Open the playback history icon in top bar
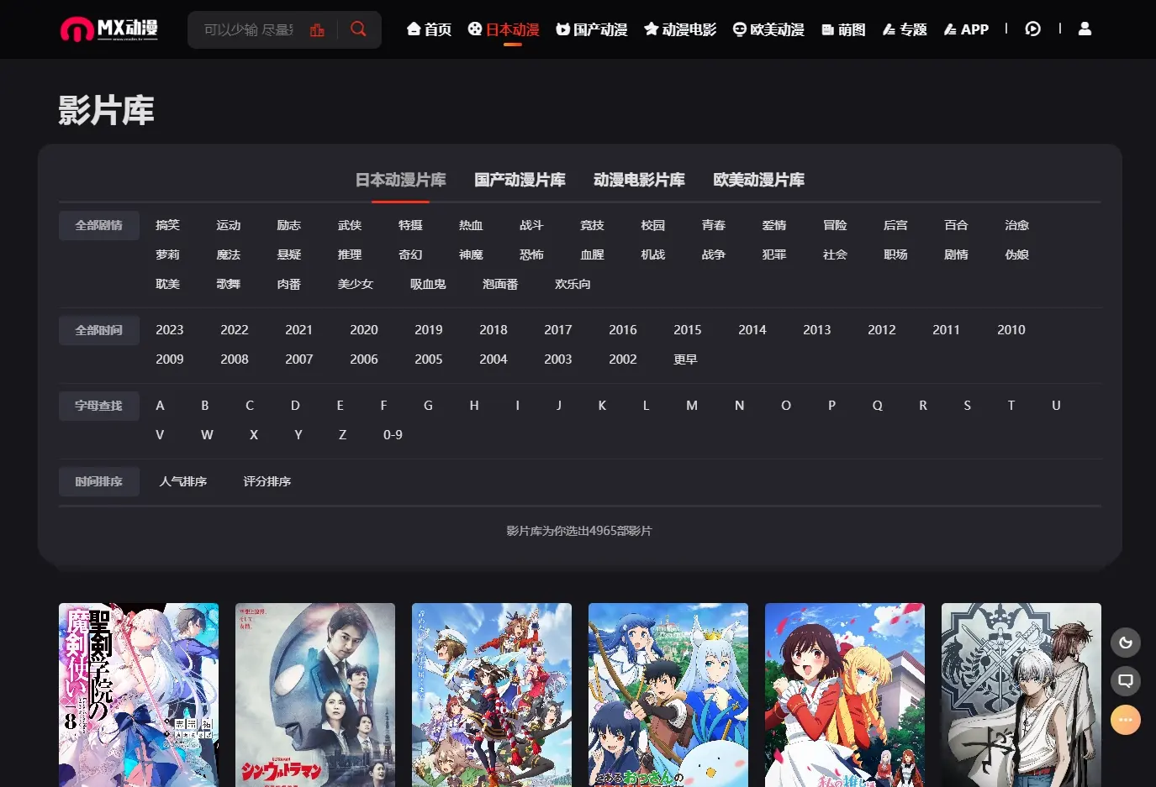 point(1032,29)
